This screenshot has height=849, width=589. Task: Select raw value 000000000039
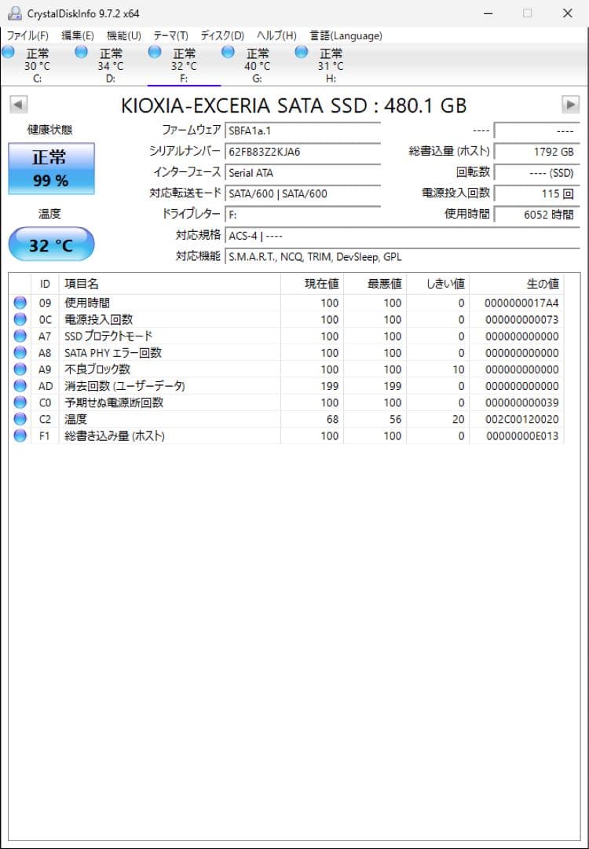[521, 402]
